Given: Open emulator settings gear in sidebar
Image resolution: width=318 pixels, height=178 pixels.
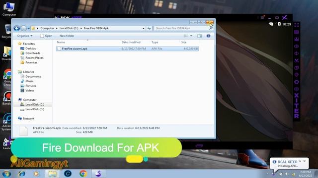Looking at the screenshot, I should pyautogui.click(x=297, y=89).
